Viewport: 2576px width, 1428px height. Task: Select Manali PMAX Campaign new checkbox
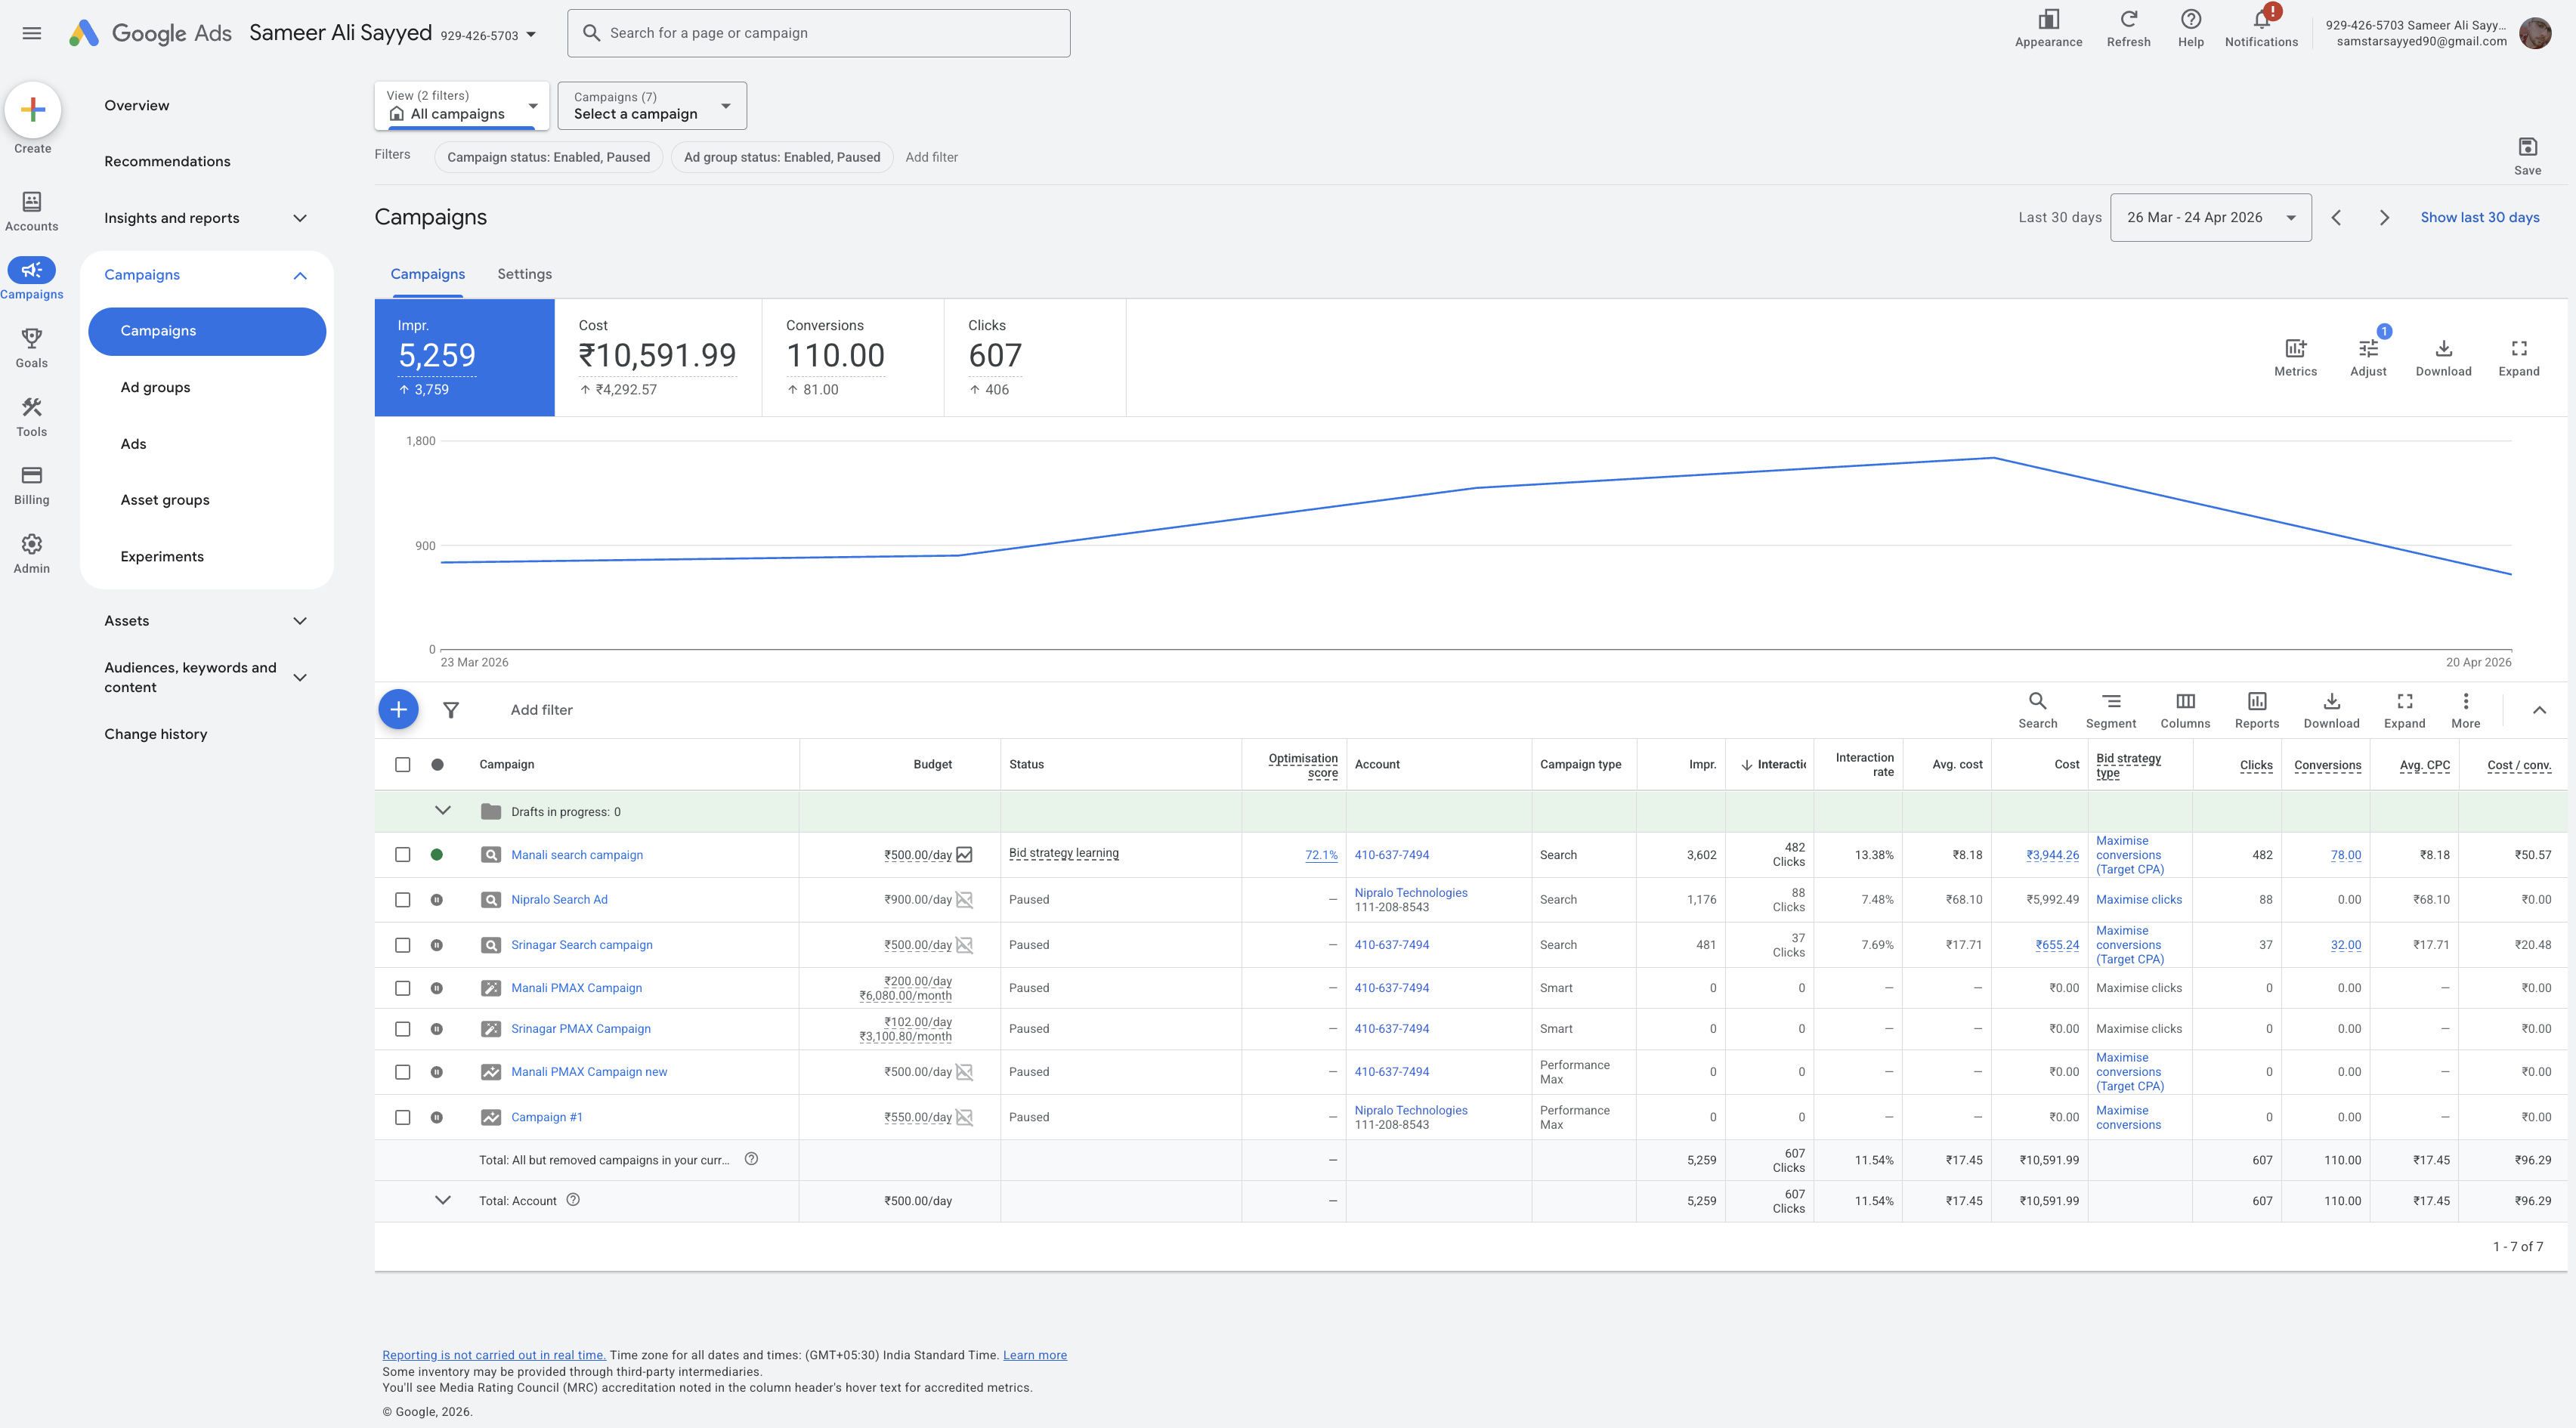(x=402, y=1071)
